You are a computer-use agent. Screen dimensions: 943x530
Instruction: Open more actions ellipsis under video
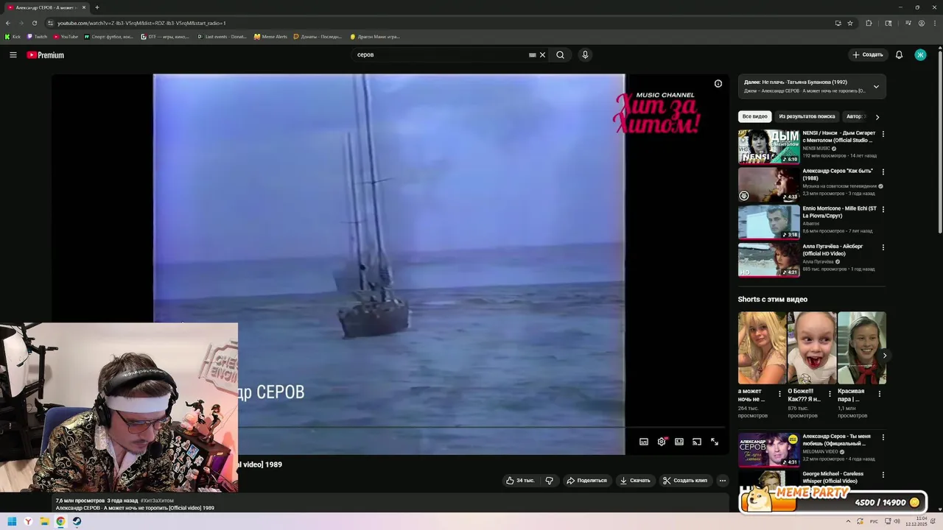(x=723, y=481)
